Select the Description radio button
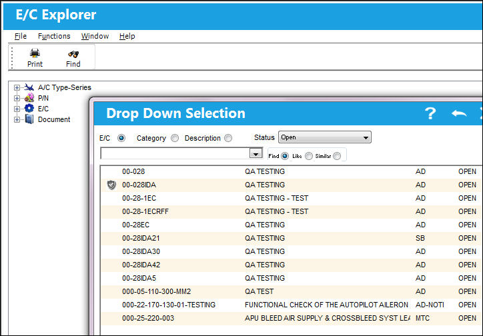Image resolution: width=483 pixels, height=336 pixels. [x=228, y=138]
